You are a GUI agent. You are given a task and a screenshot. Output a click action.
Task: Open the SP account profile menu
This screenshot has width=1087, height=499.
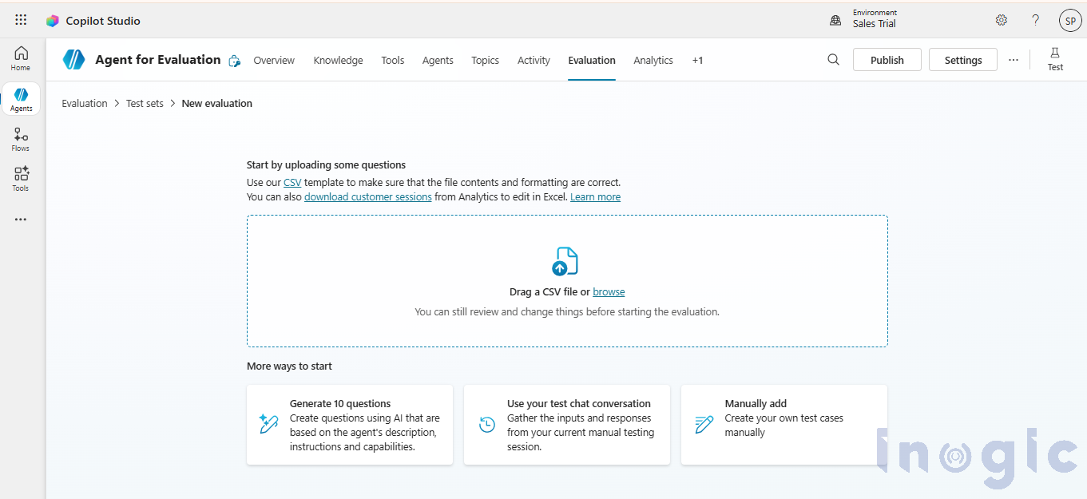point(1070,20)
